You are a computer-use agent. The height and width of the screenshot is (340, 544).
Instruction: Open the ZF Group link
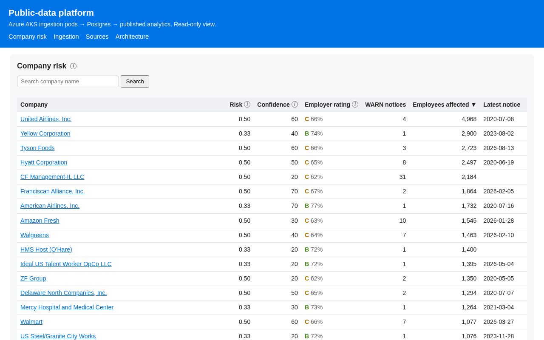pos(33,278)
